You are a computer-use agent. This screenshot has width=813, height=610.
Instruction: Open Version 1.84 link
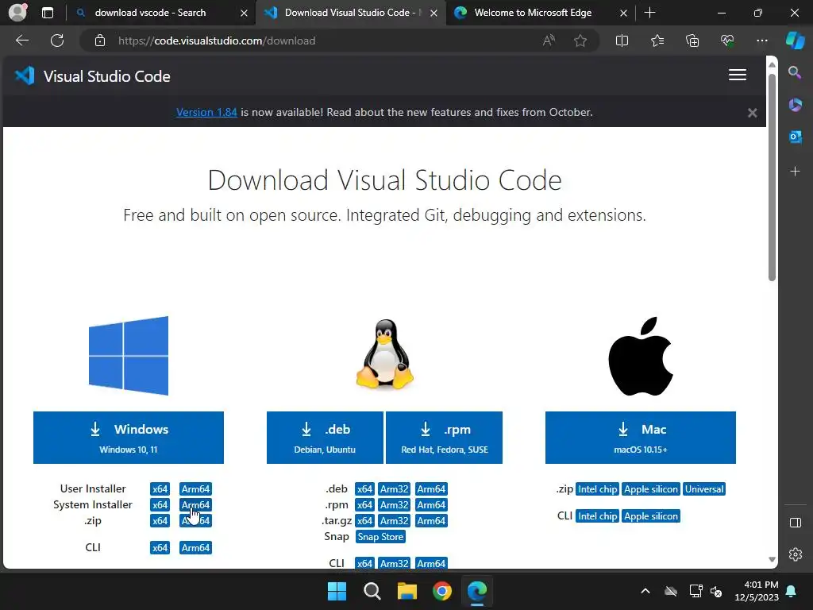(x=206, y=112)
